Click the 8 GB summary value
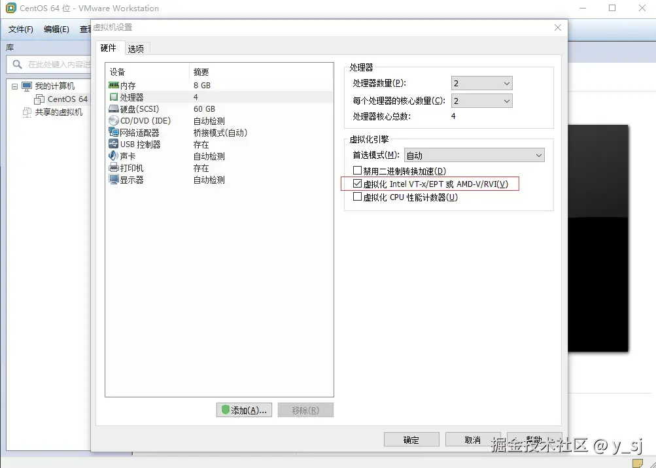 point(202,86)
